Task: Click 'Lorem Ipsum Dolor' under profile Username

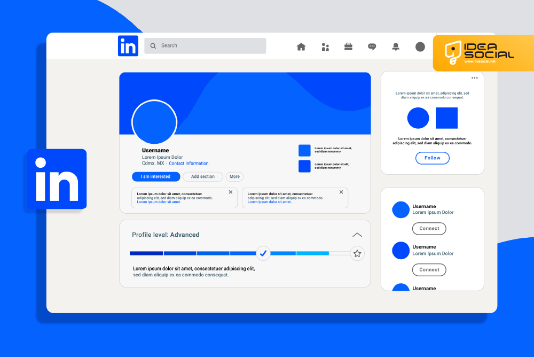Action: pyautogui.click(x=162, y=157)
